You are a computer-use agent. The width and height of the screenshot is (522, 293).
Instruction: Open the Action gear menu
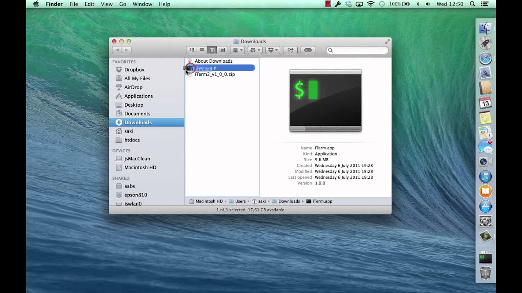click(x=255, y=50)
